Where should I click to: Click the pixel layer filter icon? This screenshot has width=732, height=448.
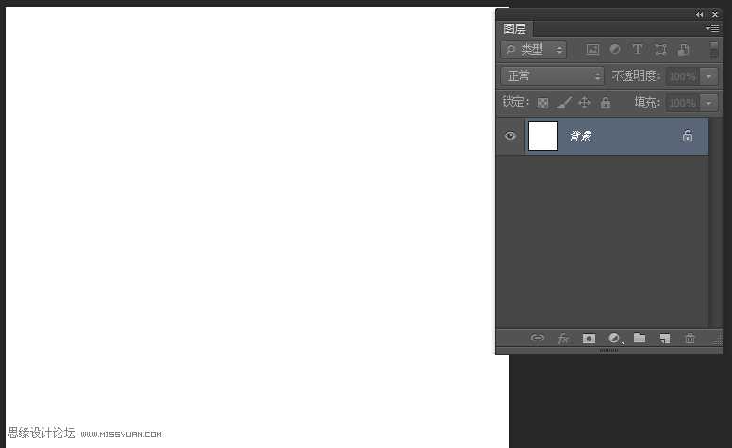point(592,50)
